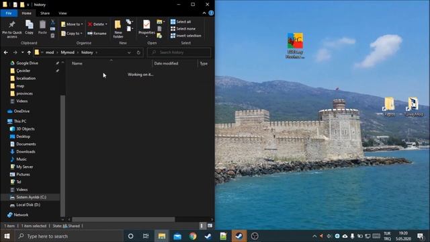
Task: Click the Back arrow in explorer
Action: (6, 52)
